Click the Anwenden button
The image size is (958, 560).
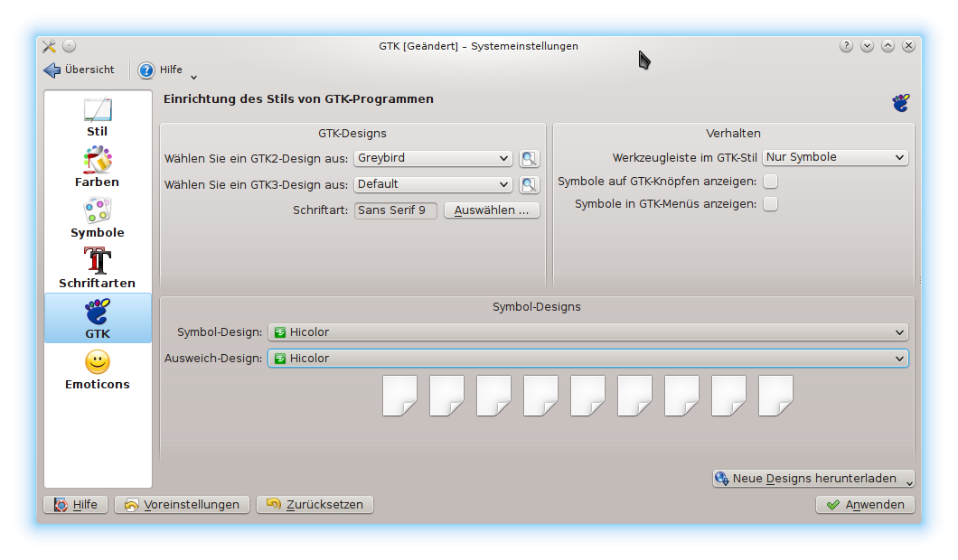(865, 505)
